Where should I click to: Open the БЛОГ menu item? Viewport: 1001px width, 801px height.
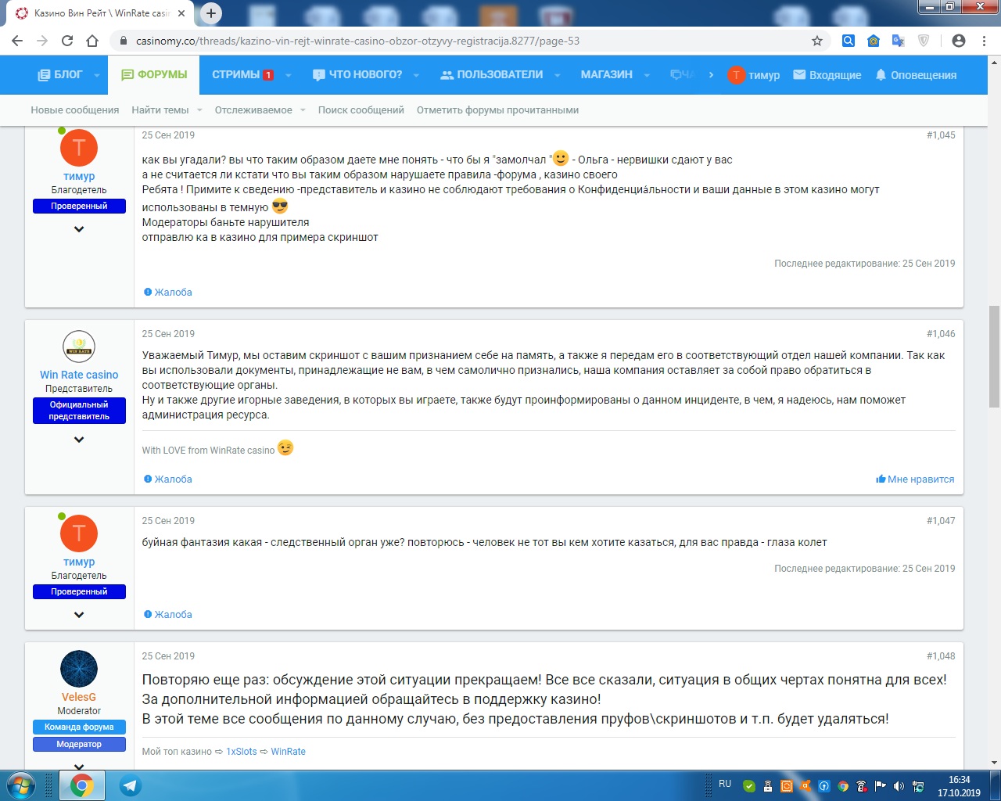pos(60,75)
